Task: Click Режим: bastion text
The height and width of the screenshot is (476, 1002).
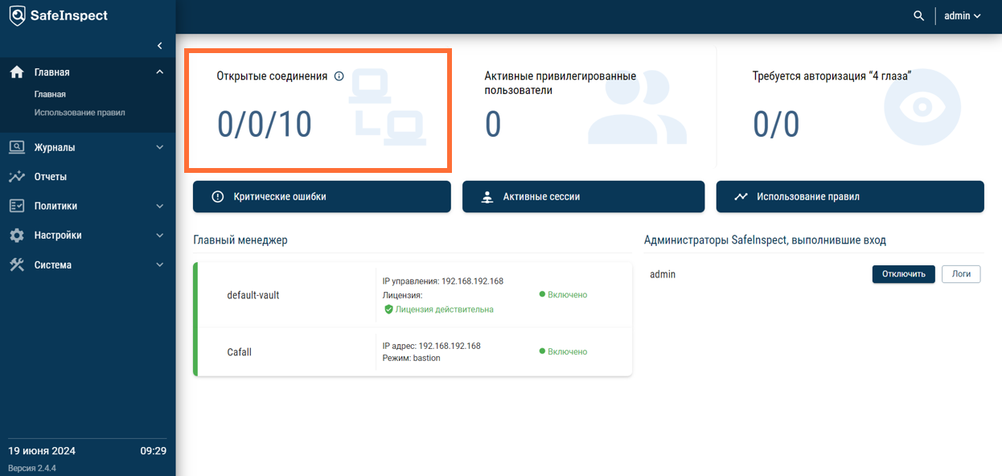Action: pos(411,358)
